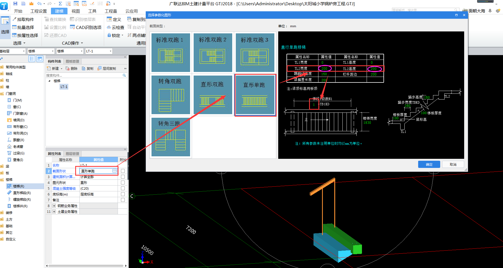Expand 钢筋业务属性 property group
Viewport: 503px width, 268px height.
click(x=54, y=206)
